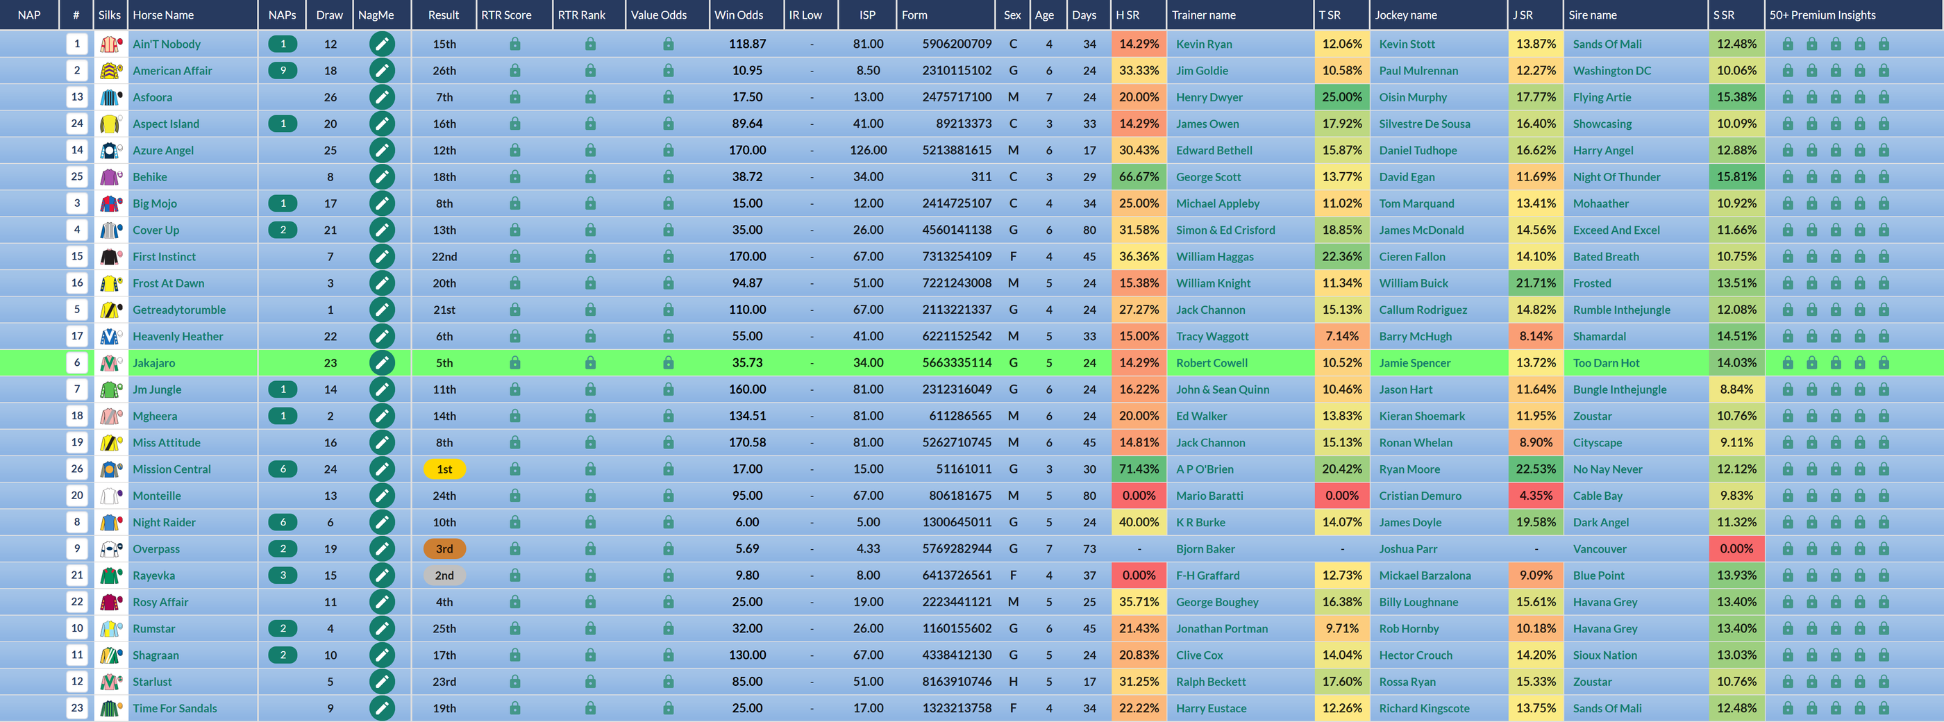Click H SR 71.43% cell for Mission Central
Screen dimensions: 1944x722
pos(1138,469)
